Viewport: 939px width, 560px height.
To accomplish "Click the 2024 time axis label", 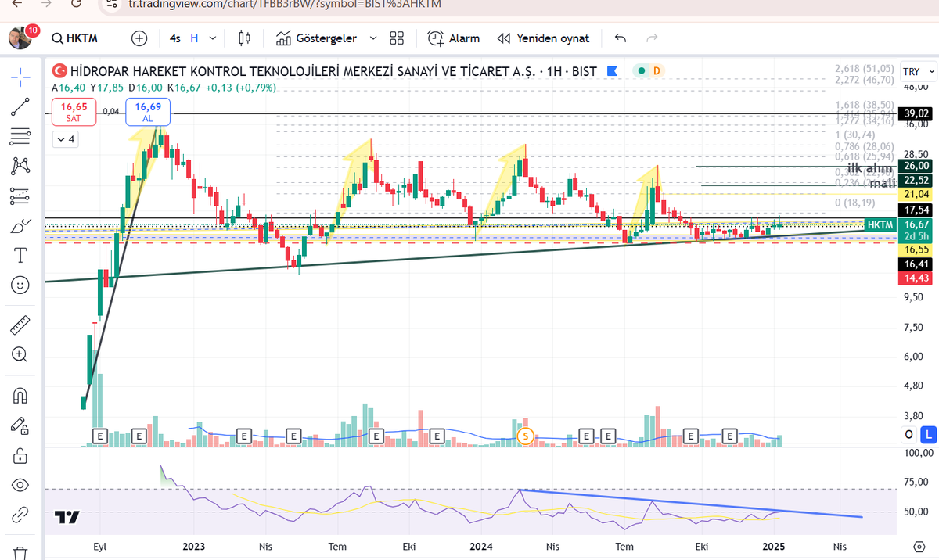I will click(x=483, y=547).
